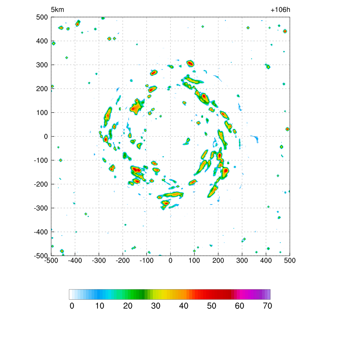Click the x-axis tick label "400"
The height and width of the screenshot is (341, 341).
coord(266,260)
